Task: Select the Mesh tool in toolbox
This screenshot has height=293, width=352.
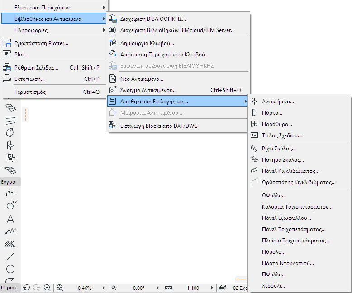Action: pyautogui.click(x=10, y=171)
